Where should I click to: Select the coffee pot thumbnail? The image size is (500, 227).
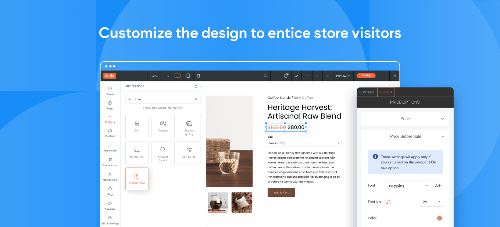click(x=218, y=202)
